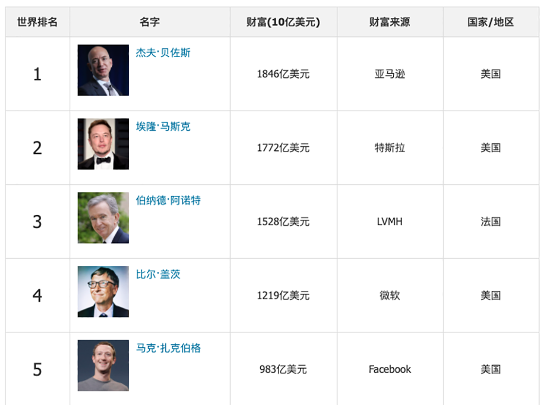Click the LVMH source cell
541x405 pixels.
[x=390, y=222]
